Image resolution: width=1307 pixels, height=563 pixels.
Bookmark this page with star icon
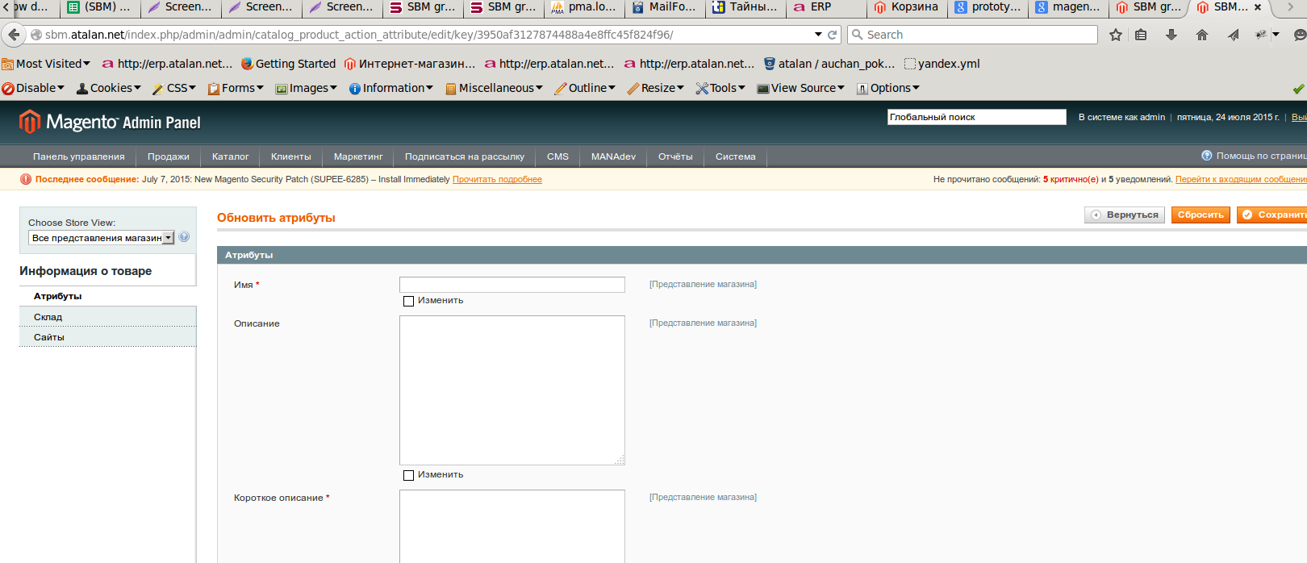[1116, 35]
